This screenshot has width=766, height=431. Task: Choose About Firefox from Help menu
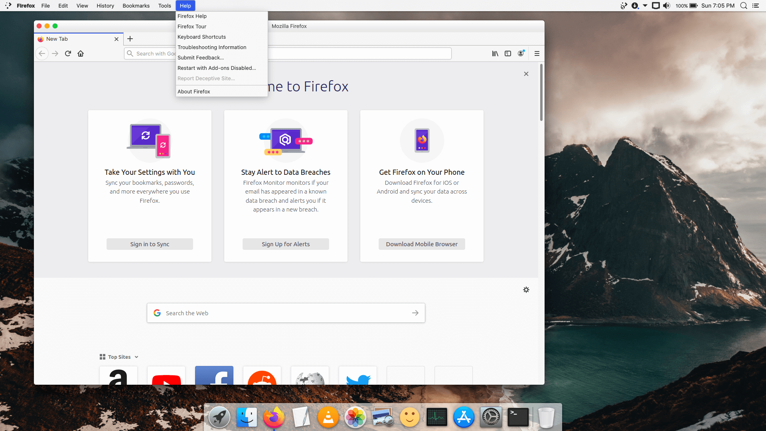click(x=194, y=91)
